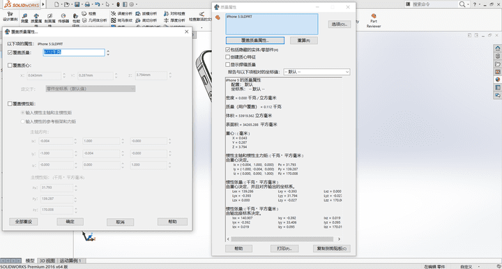Open 选项 in mass properties dialog
Screen dimensions: 502x269
point(340,24)
